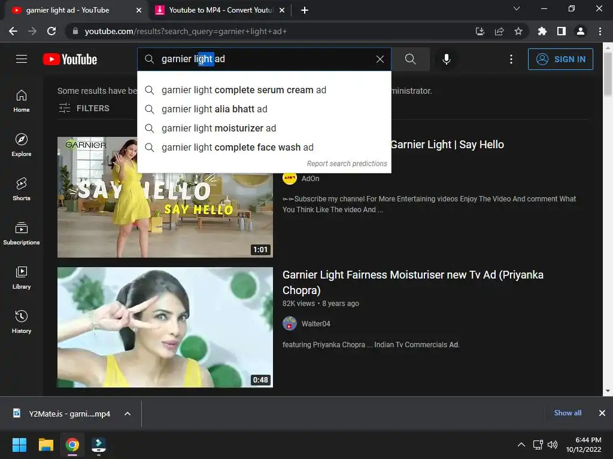
Task: Click 'Report search predictions' link
Action: click(x=347, y=164)
